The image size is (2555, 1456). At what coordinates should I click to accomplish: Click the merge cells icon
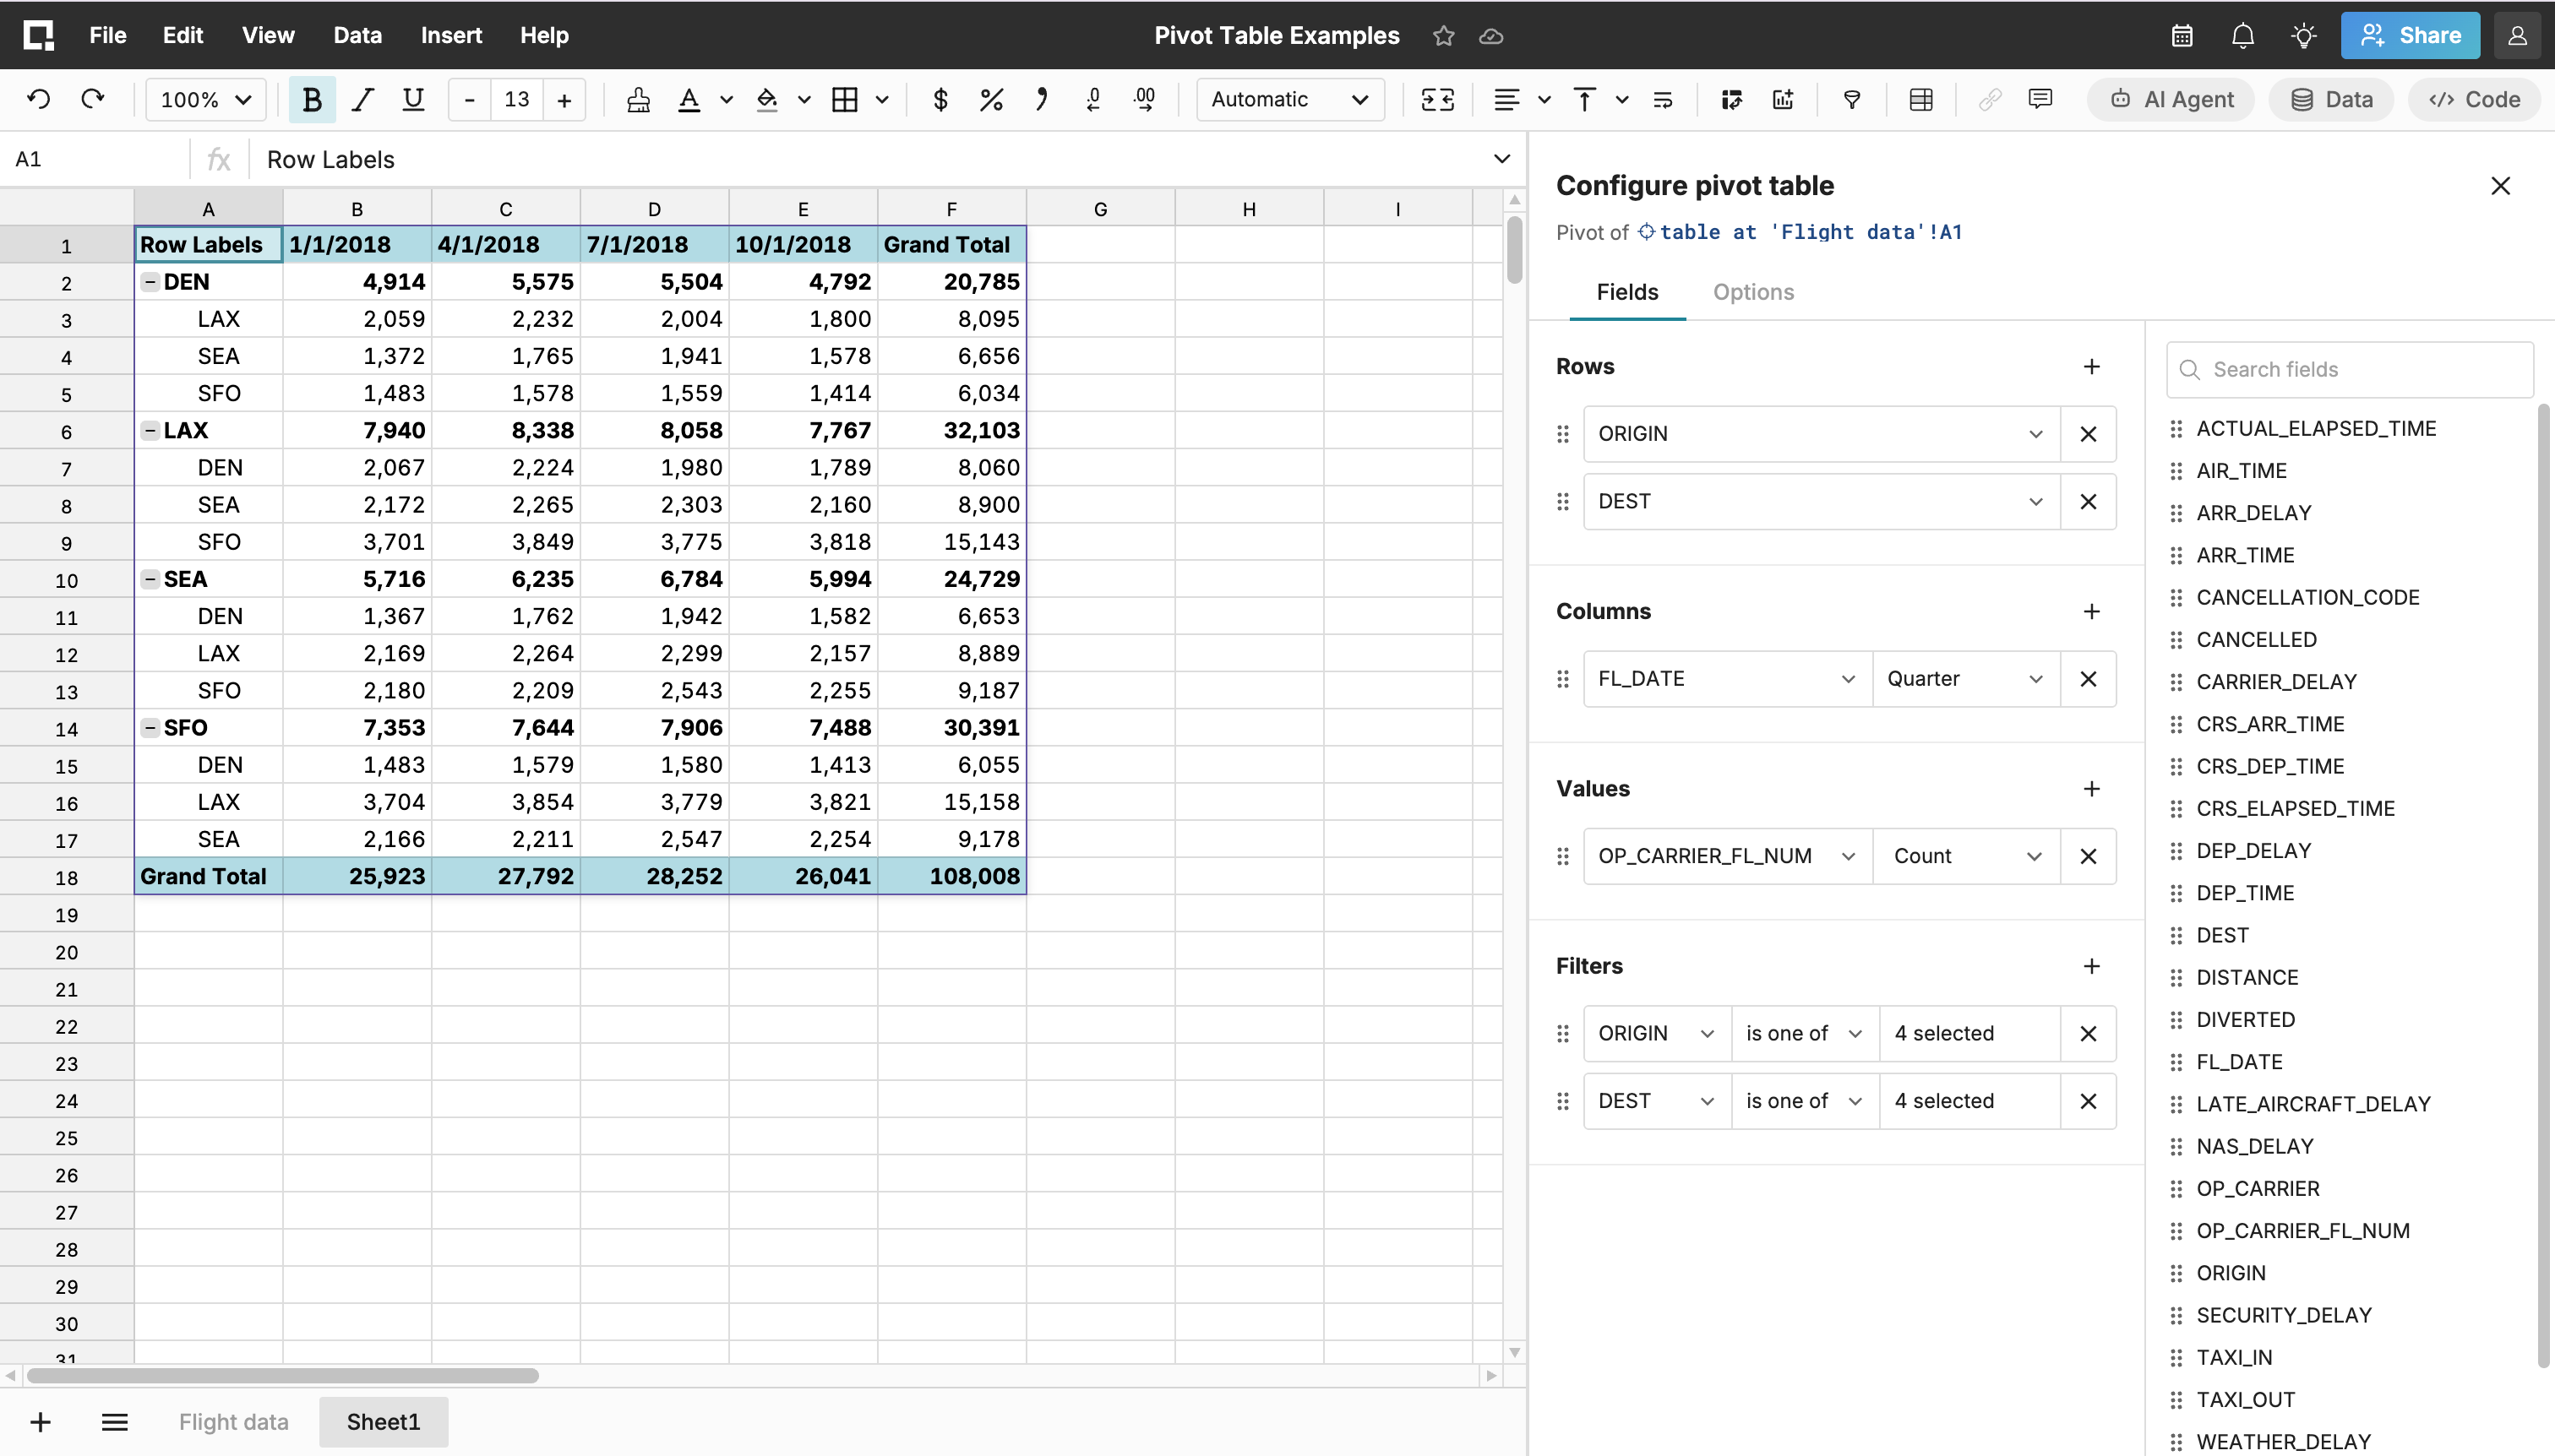tap(1437, 99)
